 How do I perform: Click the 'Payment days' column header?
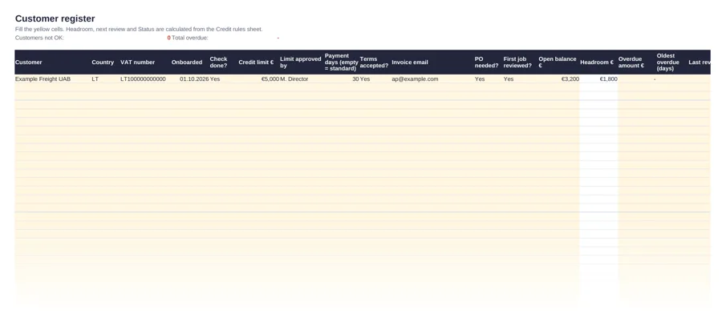(x=341, y=62)
